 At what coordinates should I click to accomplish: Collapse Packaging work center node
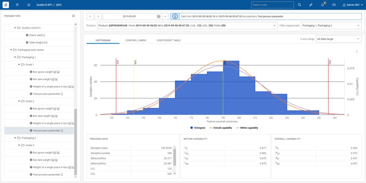click(11, 50)
